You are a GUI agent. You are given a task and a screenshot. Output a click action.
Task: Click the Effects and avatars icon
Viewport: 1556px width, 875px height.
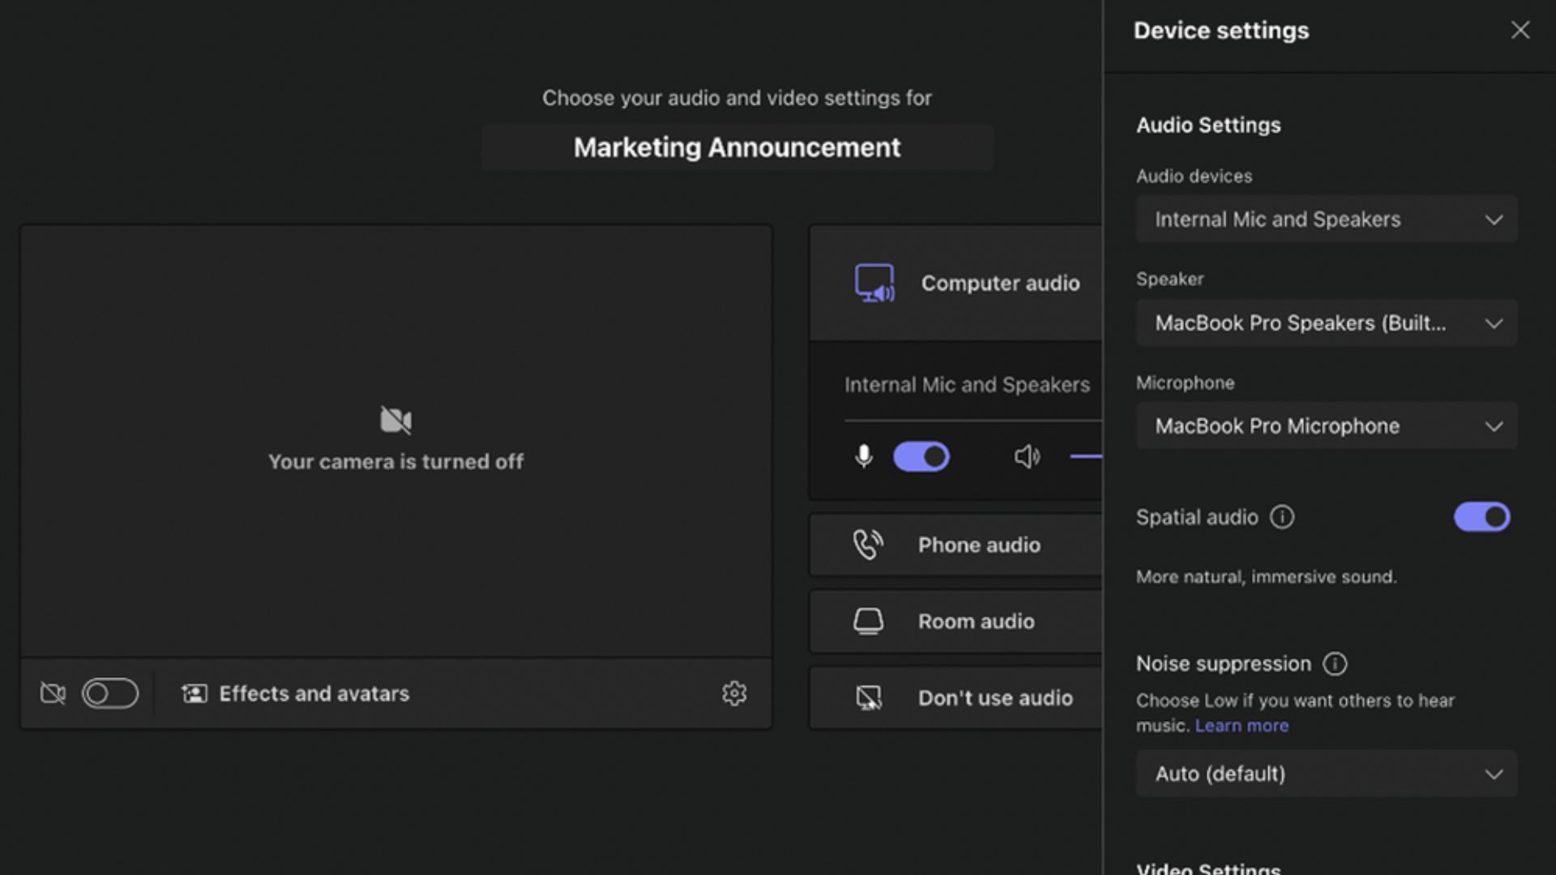pos(194,694)
